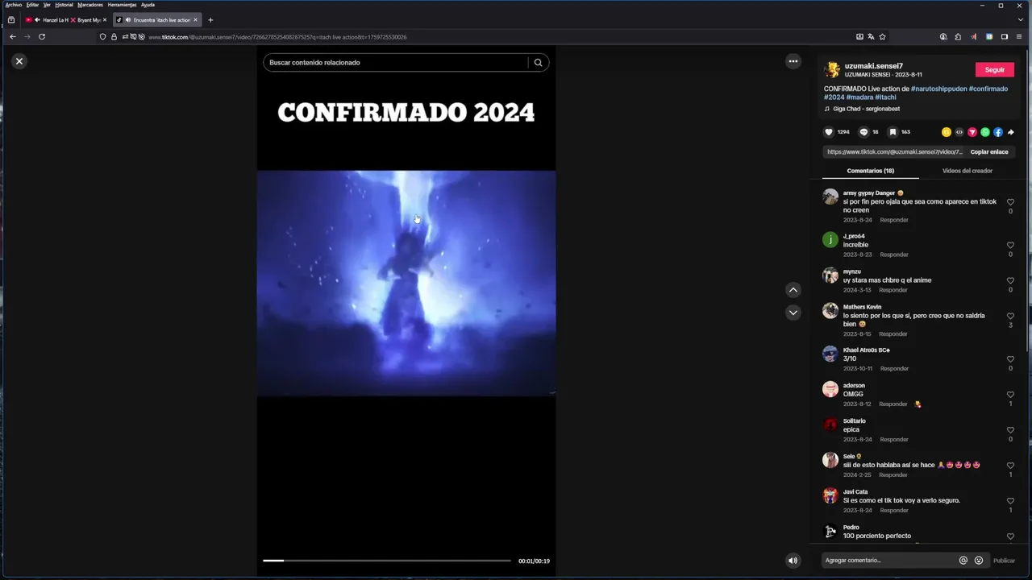The height and width of the screenshot is (580, 1032).
Task: Open the uzumaki.sensei7 username link
Action: tap(874, 66)
